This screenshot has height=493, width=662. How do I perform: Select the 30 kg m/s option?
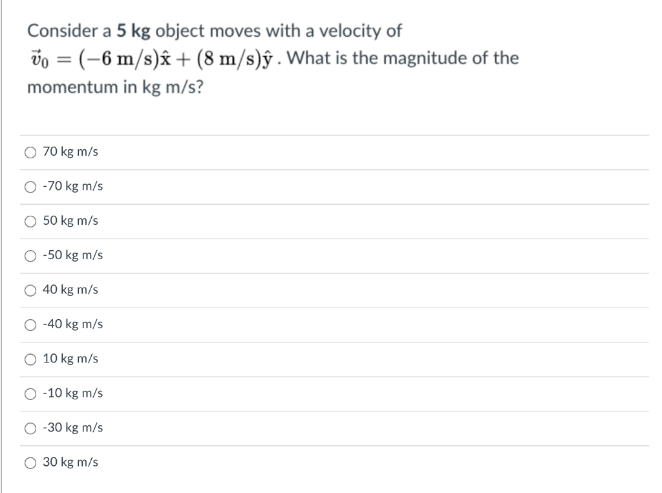(x=30, y=463)
